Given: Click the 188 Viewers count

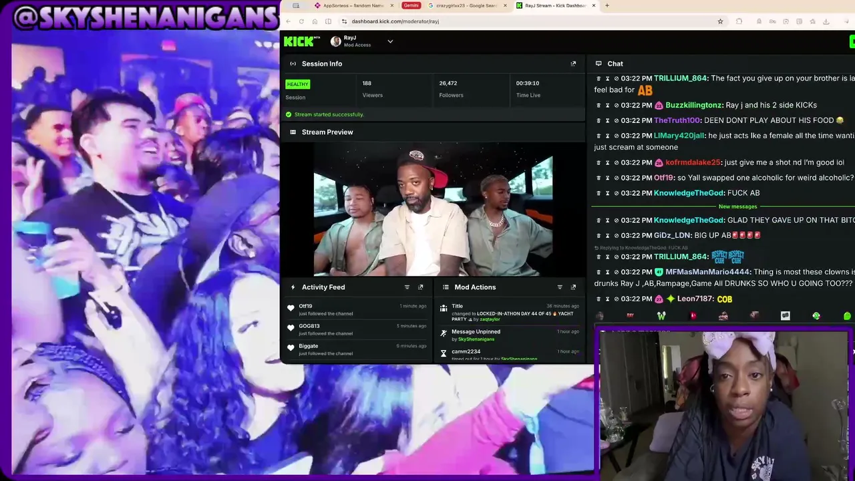Looking at the screenshot, I should [x=367, y=84].
